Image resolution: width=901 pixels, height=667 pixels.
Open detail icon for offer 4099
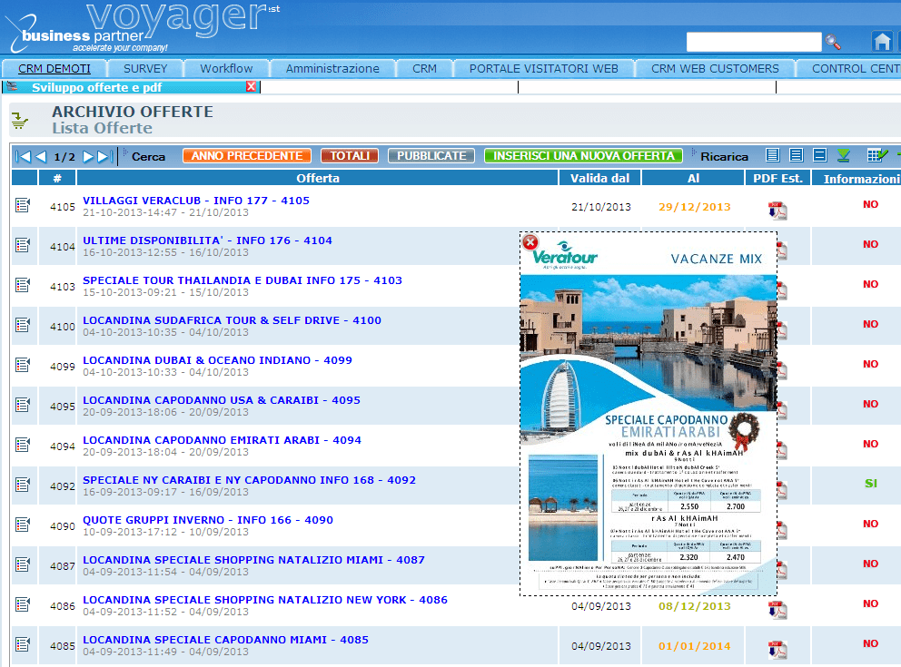[x=23, y=365]
